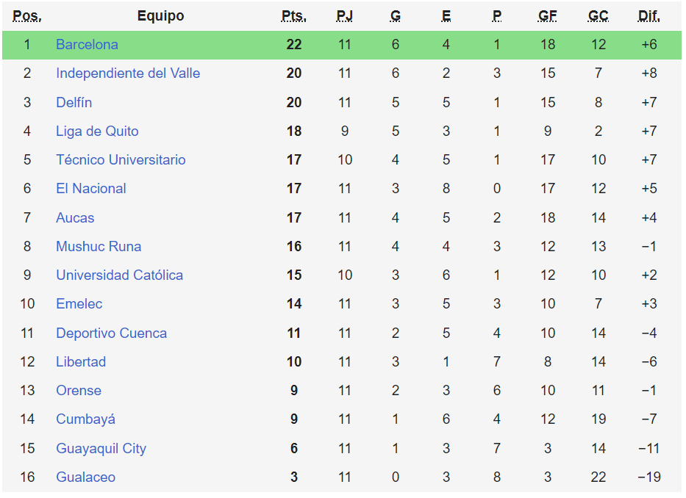The width and height of the screenshot is (686, 498).
Task: Click the El Nacional link
Action: coord(91,189)
